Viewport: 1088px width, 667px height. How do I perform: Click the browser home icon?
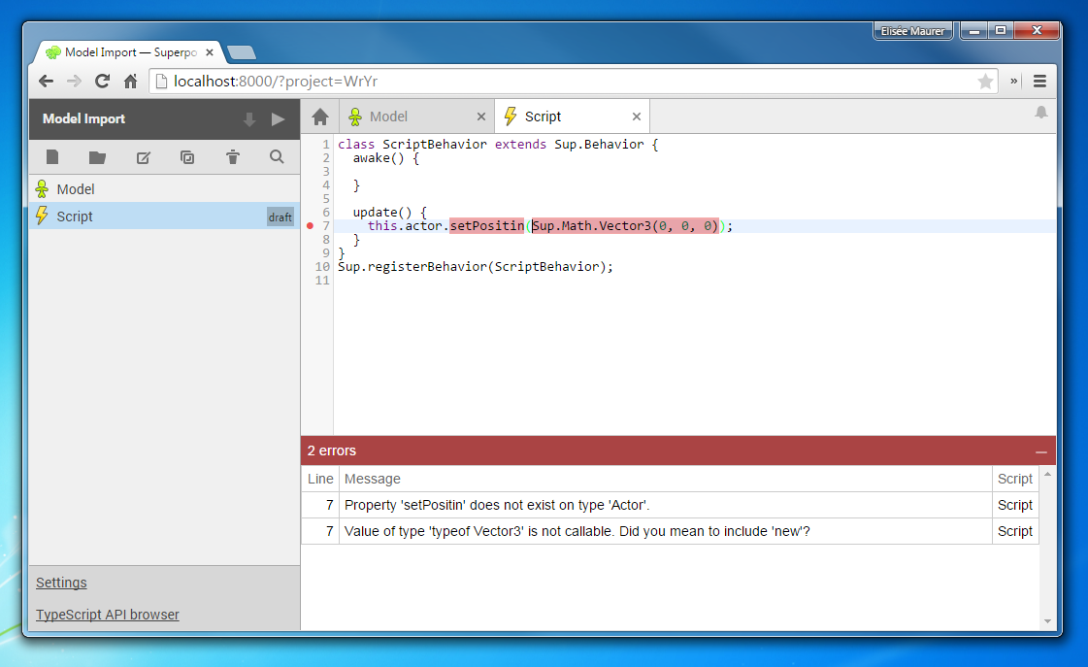pos(130,82)
